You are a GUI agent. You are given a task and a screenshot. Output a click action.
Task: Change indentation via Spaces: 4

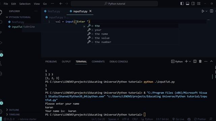pyautogui.click(x=113, y=119)
